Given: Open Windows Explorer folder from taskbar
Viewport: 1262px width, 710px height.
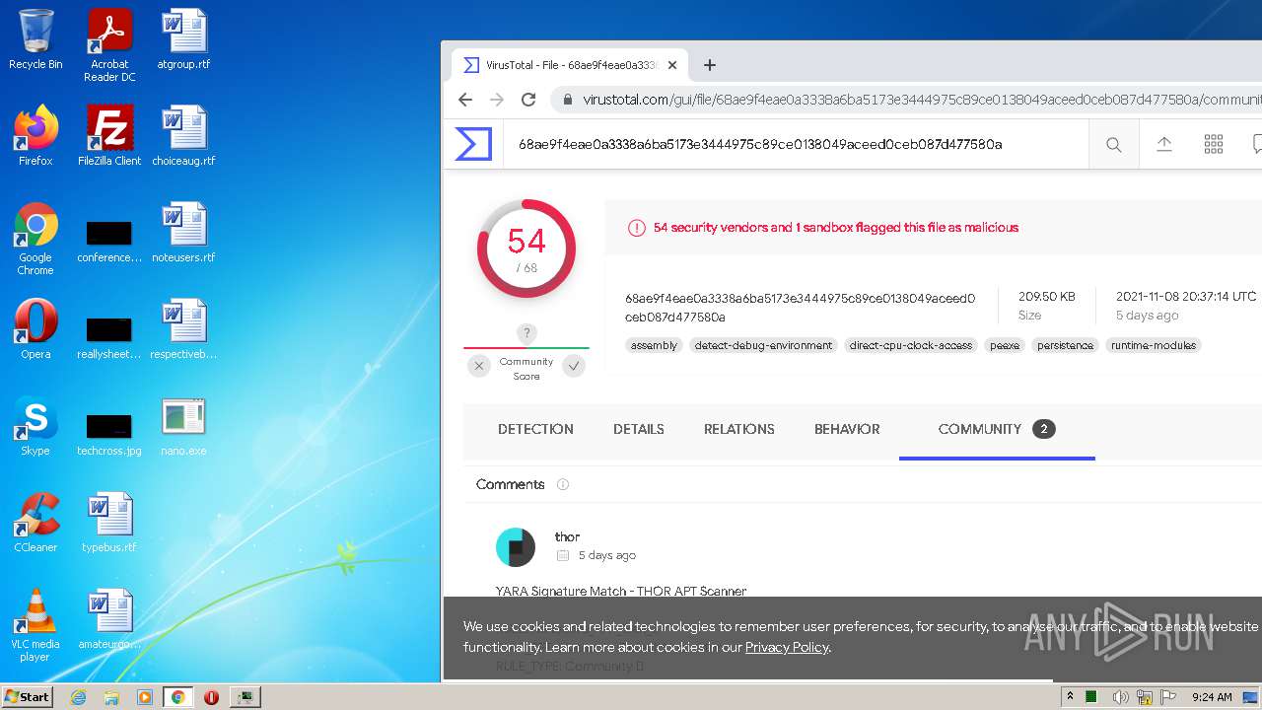Looking at the screenshot, I should click(111, 696).
